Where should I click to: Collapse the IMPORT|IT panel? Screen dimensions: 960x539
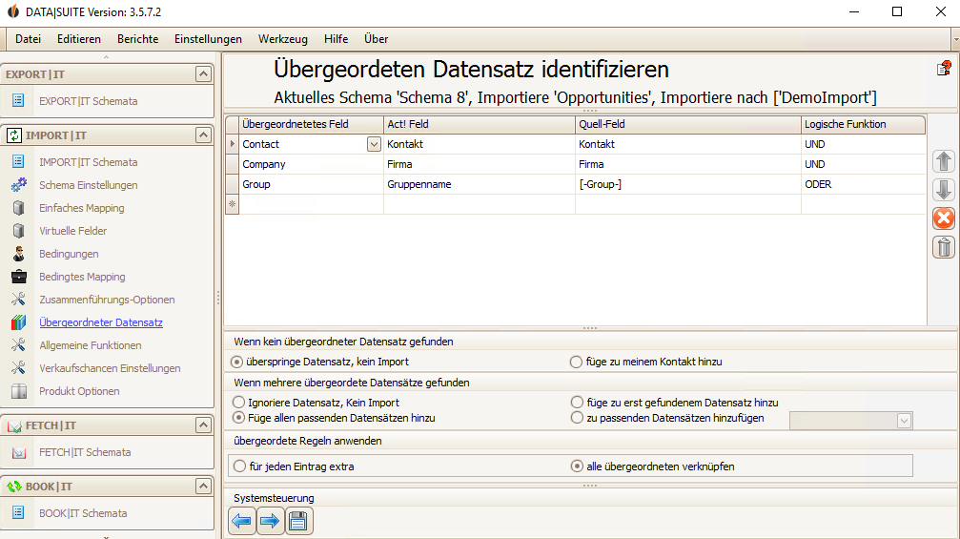tap(203, 135)
